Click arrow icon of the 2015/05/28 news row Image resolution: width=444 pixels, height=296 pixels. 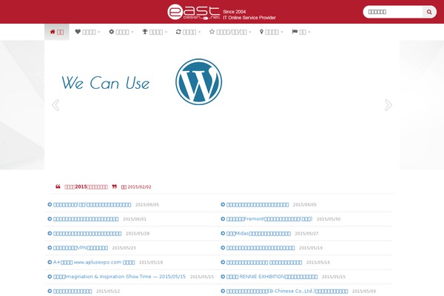click(50, 233)
